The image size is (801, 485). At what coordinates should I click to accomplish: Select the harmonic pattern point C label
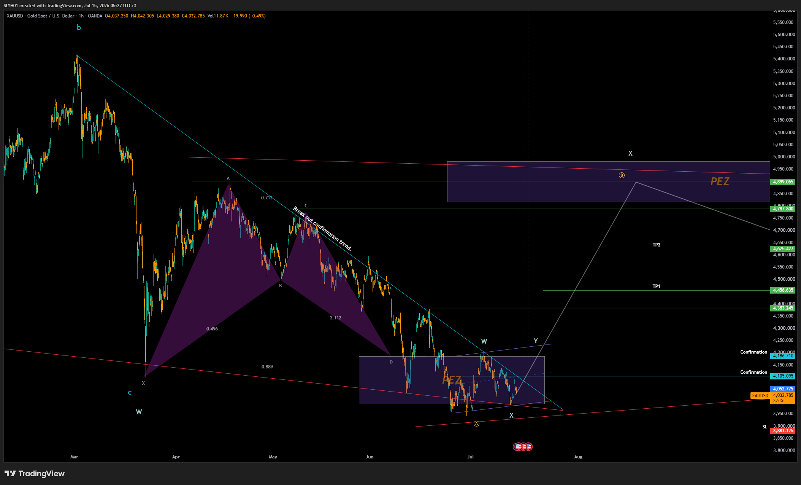point(306,206)
